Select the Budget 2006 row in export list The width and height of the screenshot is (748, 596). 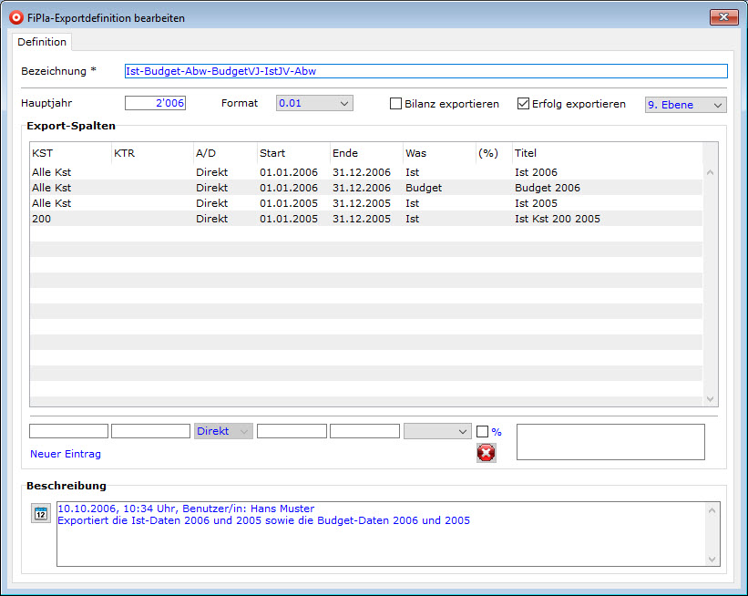click(364, 188)
